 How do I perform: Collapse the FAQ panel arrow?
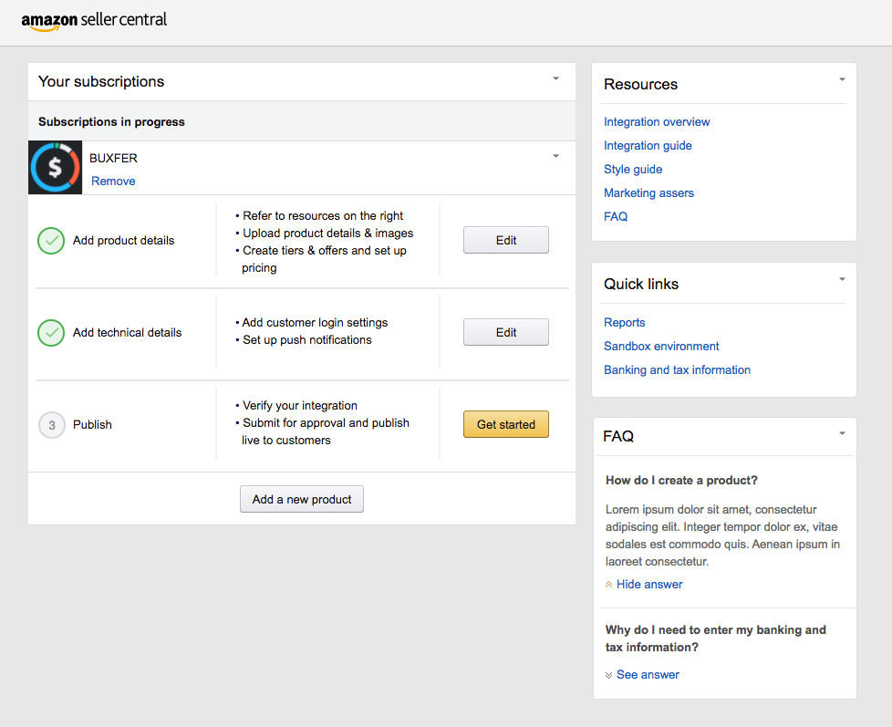pos(842,433)
